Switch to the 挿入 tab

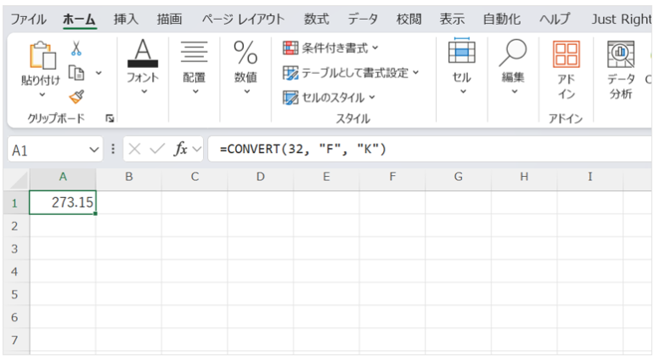126,20
